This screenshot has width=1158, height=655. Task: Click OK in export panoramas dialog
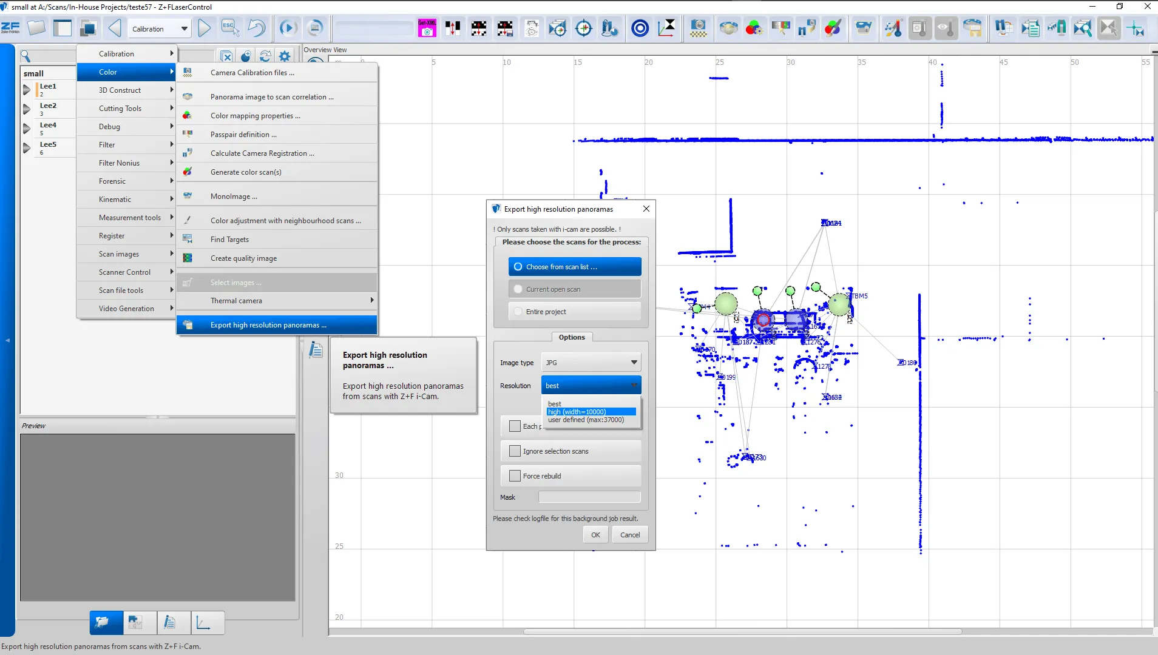(595, 535)
